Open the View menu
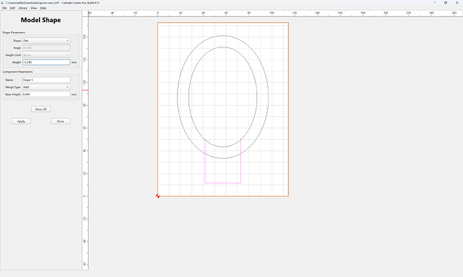The image size is (463, 277). [x=34, y=8]
